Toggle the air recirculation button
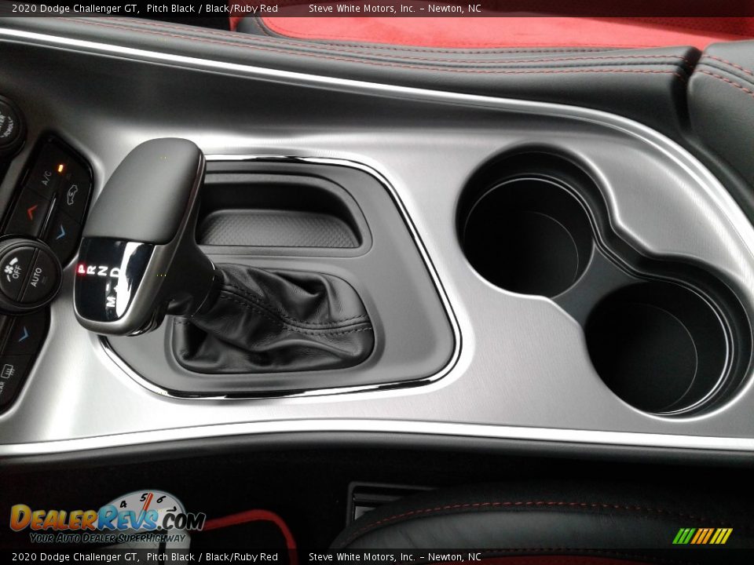Image resolution: width=754 pixels, height=565 pixels. pyautogui.click(x=74, y=194)
